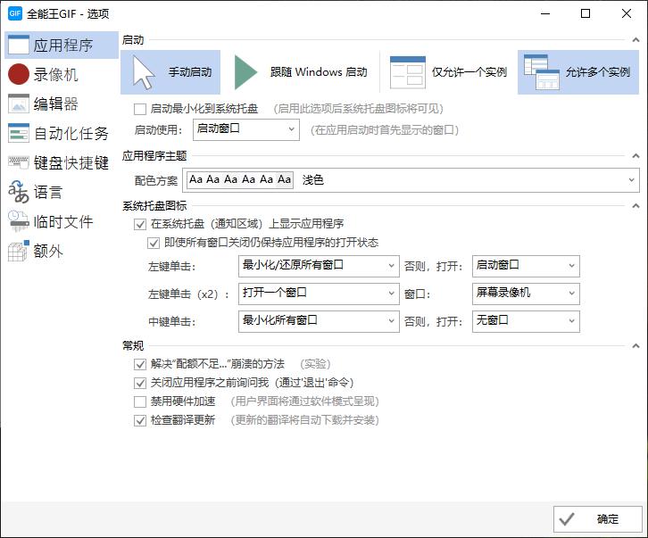Expand the 左键单击 action dropdown
Screen dimensions: 648x538
click(318, 266)
